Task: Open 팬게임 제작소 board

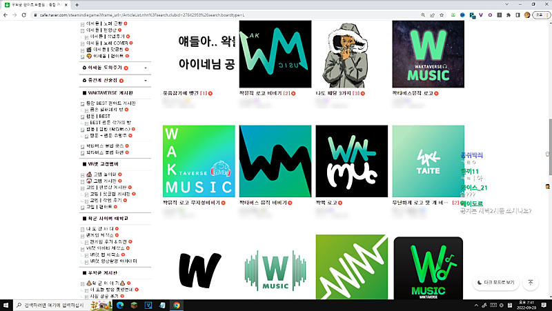Action: [x=99, y=235]
